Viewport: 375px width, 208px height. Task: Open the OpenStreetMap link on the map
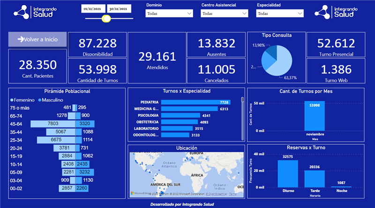[x=216, y=193]
